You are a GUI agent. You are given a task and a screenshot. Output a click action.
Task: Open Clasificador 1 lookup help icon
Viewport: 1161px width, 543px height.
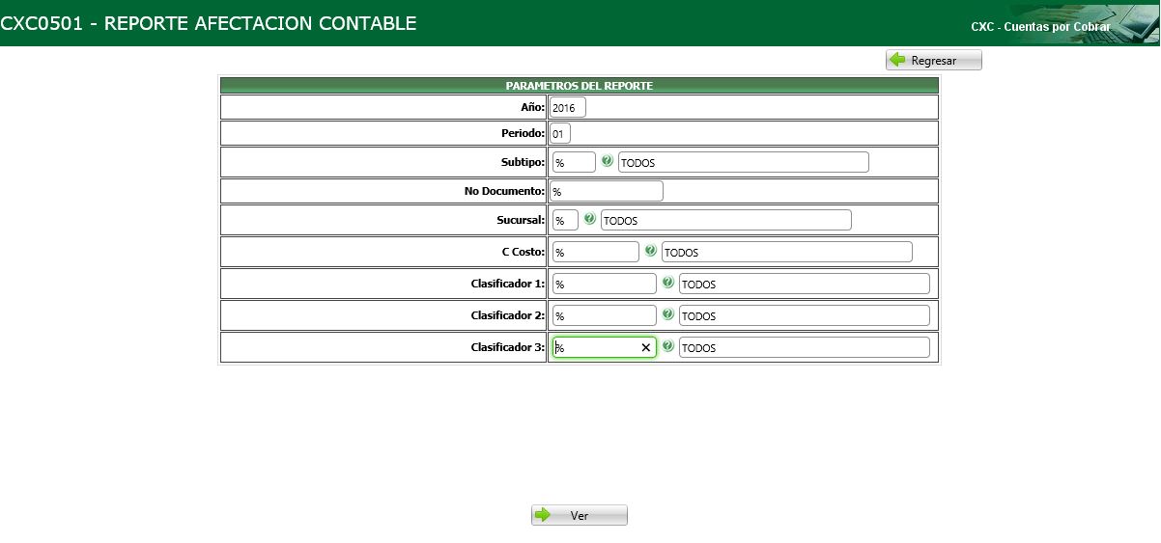point(668,284)
